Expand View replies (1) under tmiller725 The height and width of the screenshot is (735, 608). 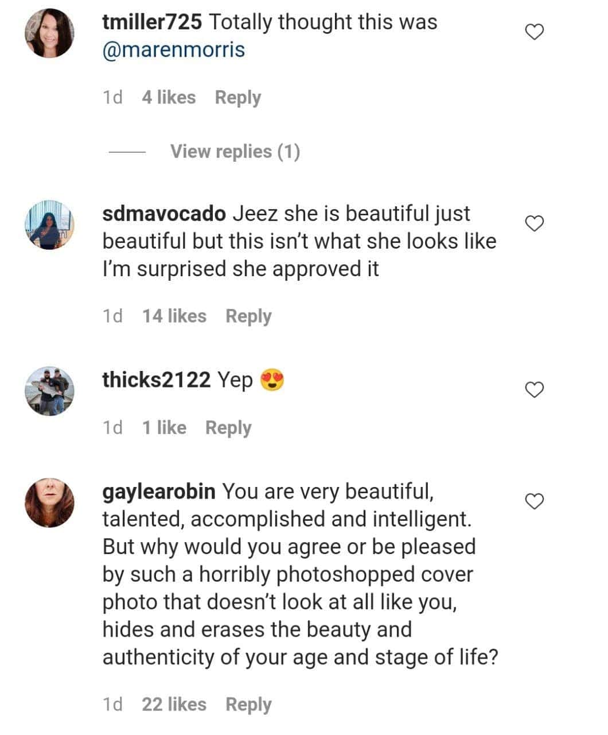(235, 152)
